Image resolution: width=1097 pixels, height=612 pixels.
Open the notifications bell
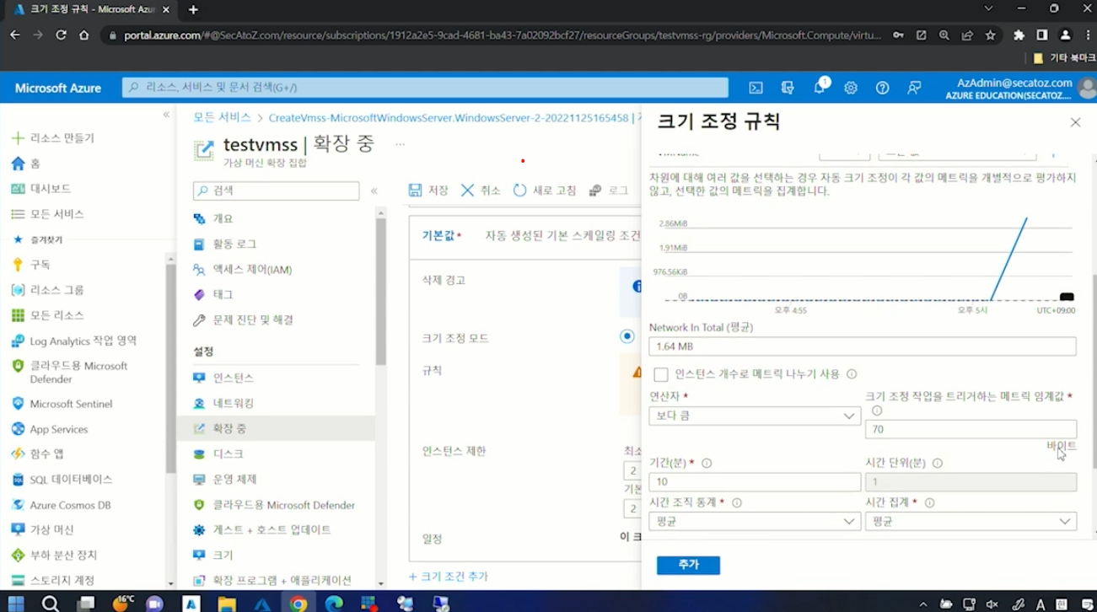coord(820,88)
